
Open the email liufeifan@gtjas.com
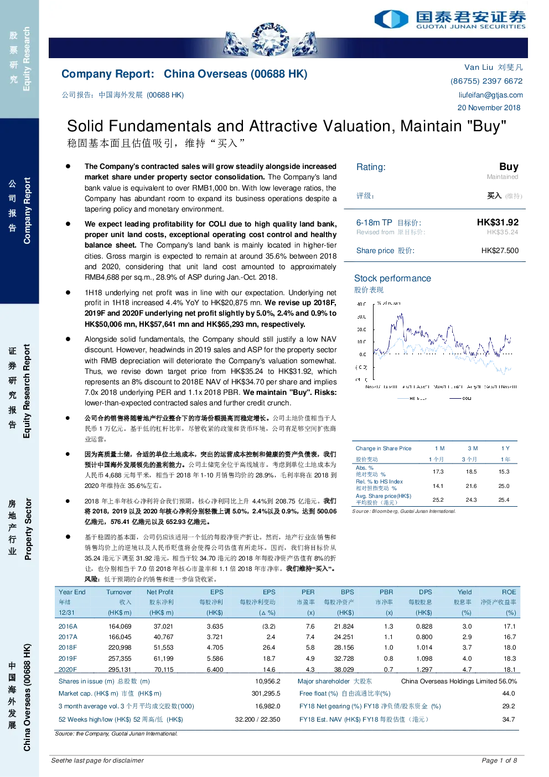(x=490, y=95)
